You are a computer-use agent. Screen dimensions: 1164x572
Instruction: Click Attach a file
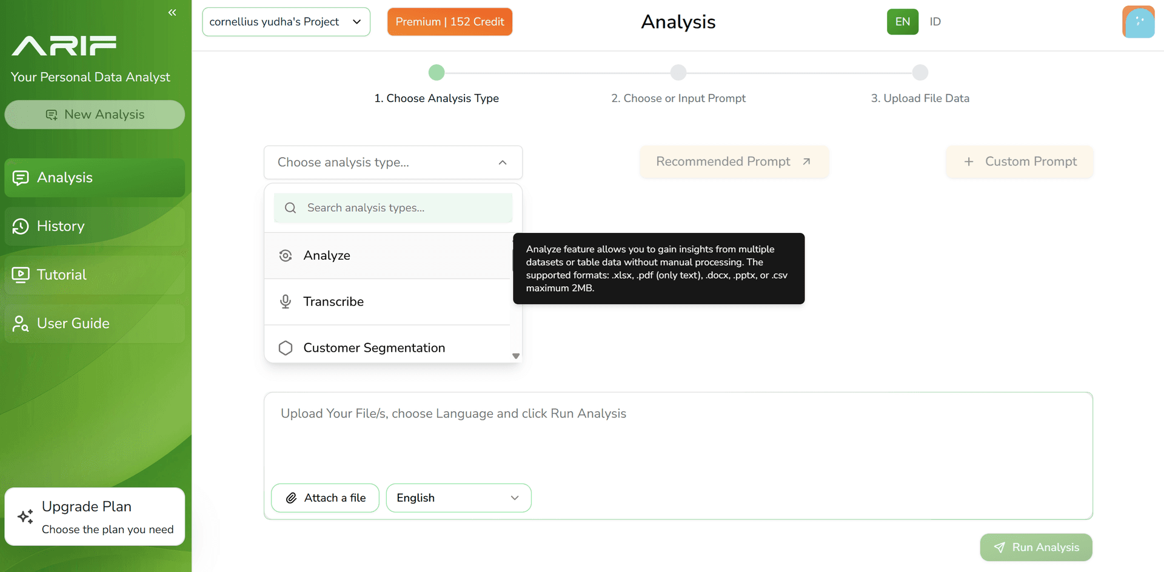click(325, 498)
